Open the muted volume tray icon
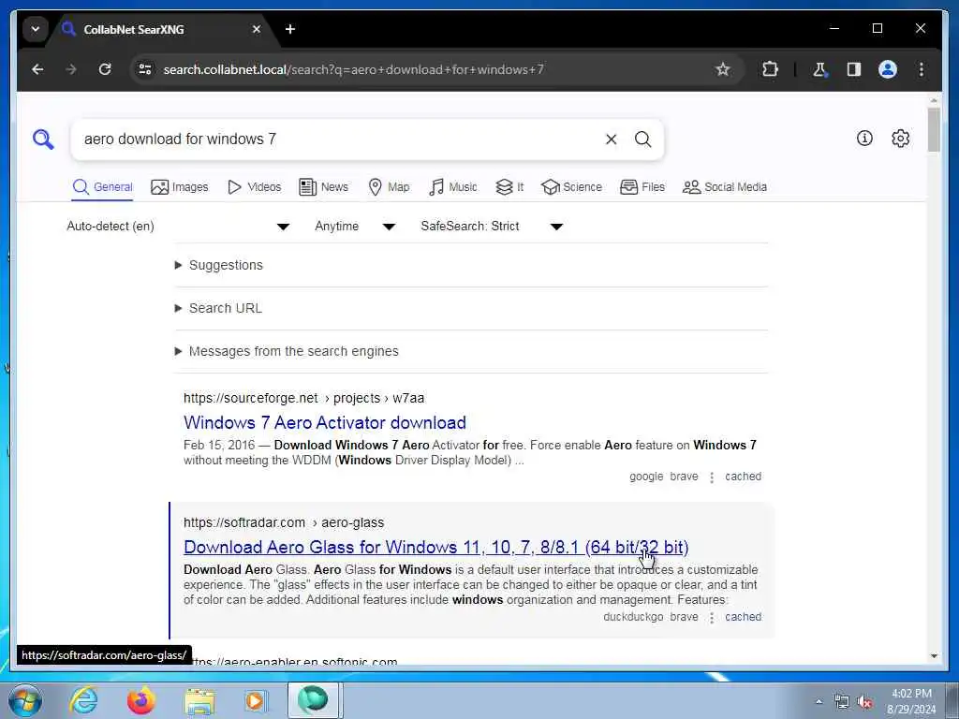This screenshot has height=719, width=959. point(864,702)
